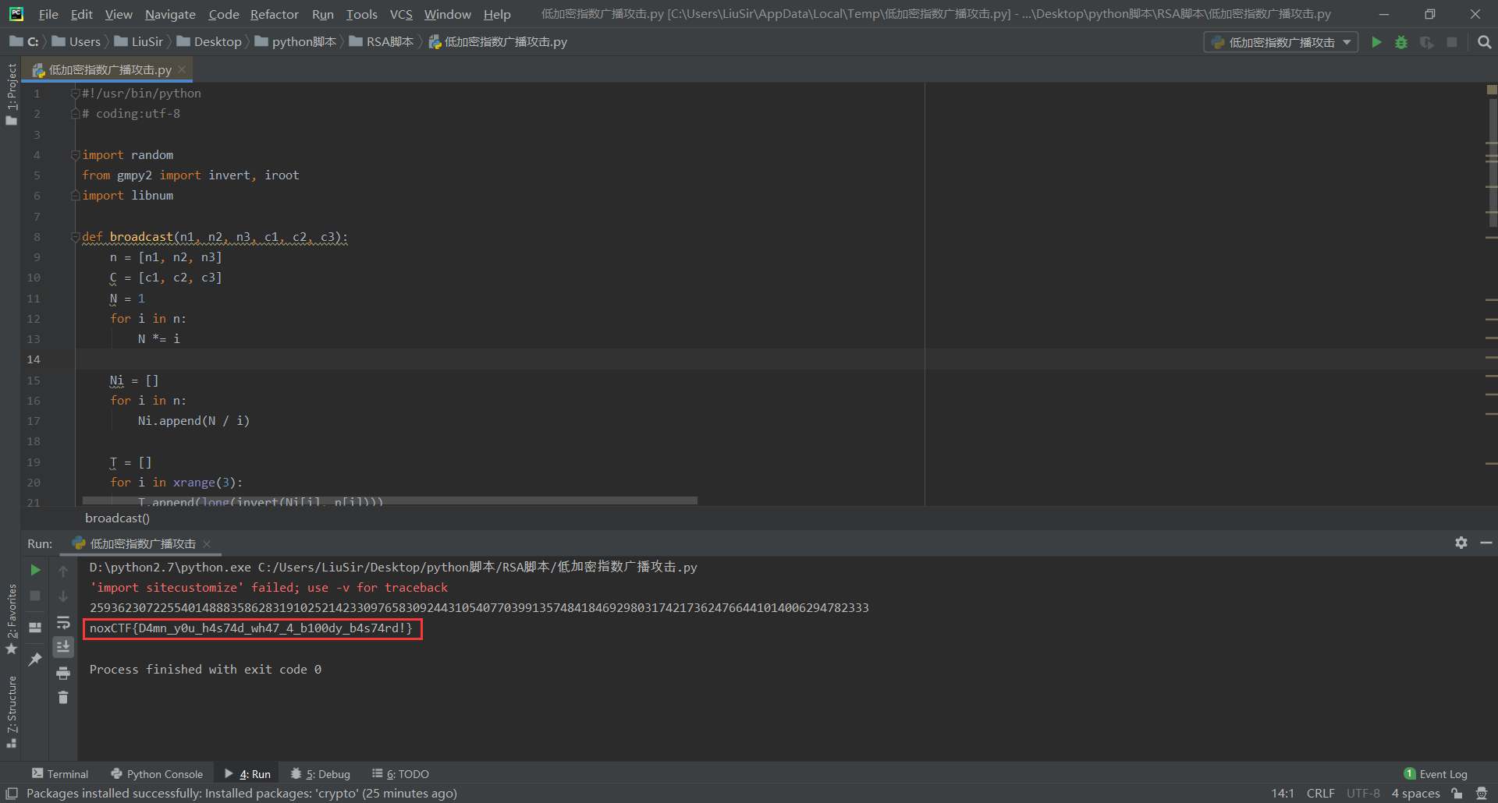Hide the Run tool window

[x=1486, y=543]
